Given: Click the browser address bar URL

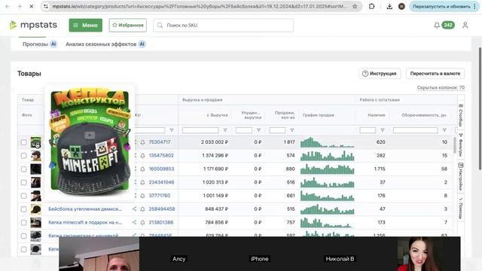Looking at the screenshot, I should pyautogui.click(x=199, y=6).
